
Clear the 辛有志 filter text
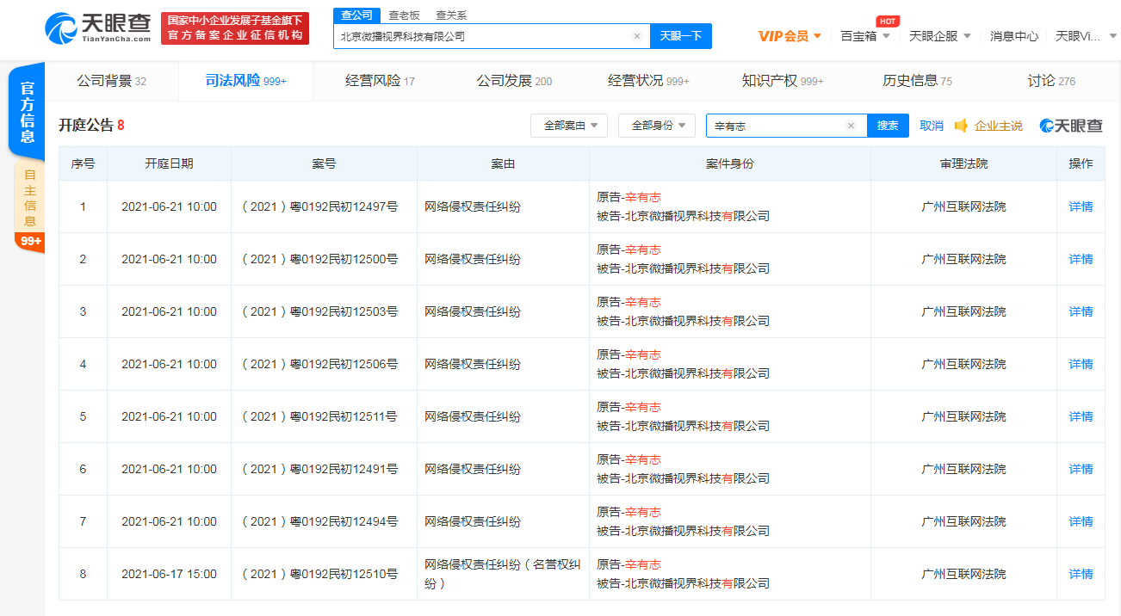coord(851,126)
